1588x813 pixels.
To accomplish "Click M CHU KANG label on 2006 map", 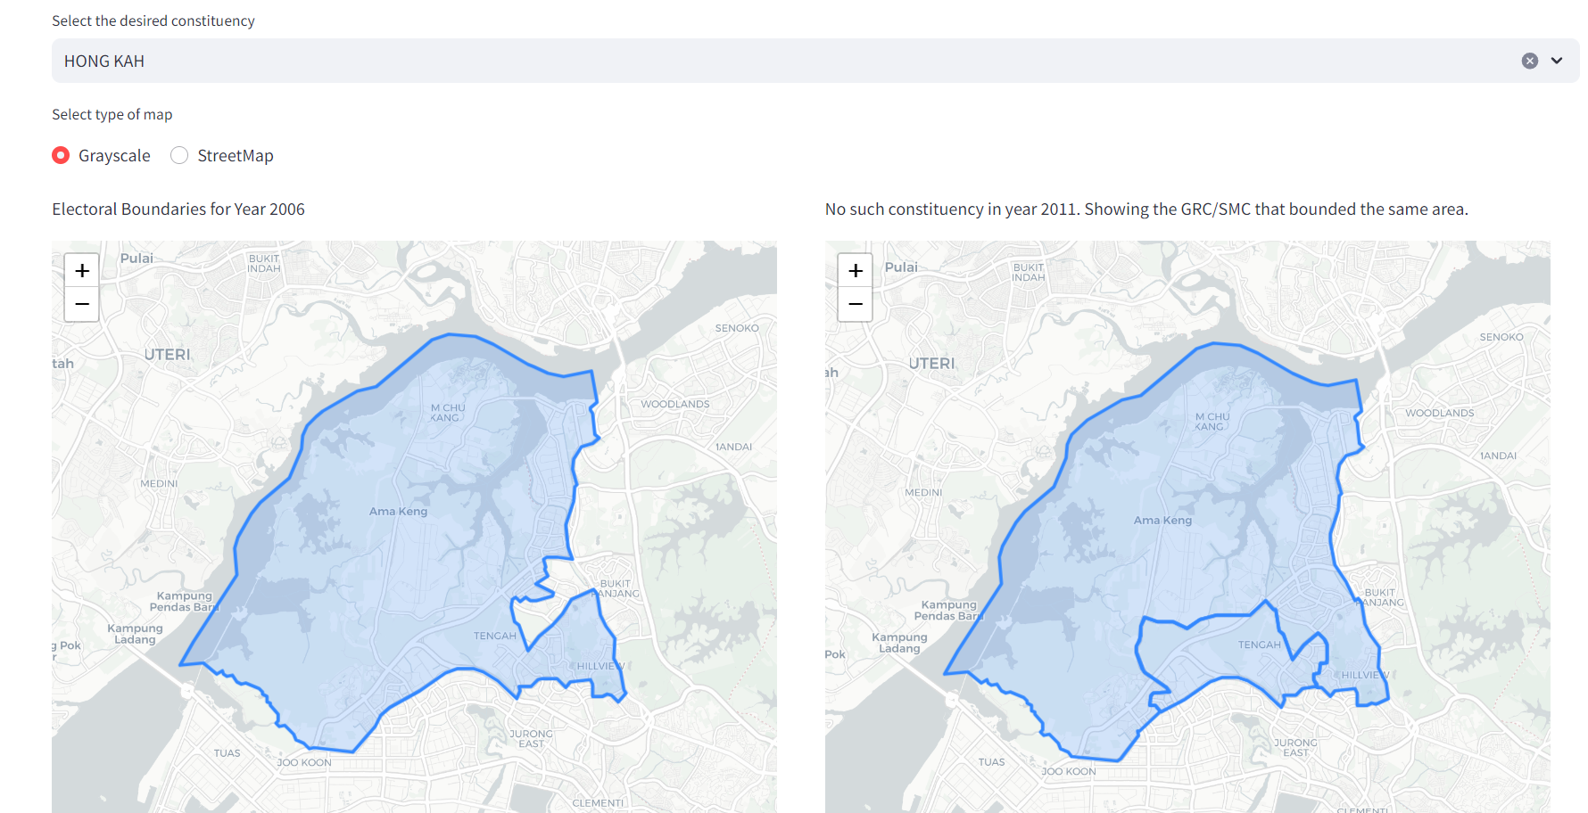I will 447,412.
